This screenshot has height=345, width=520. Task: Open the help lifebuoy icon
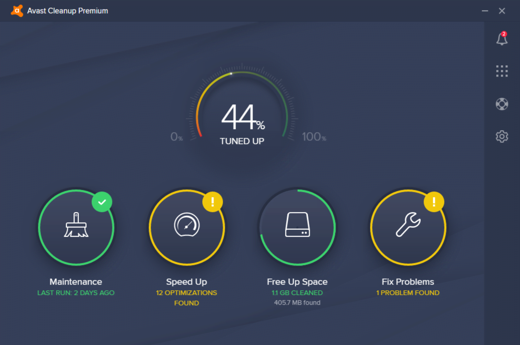tap(502, 104)
